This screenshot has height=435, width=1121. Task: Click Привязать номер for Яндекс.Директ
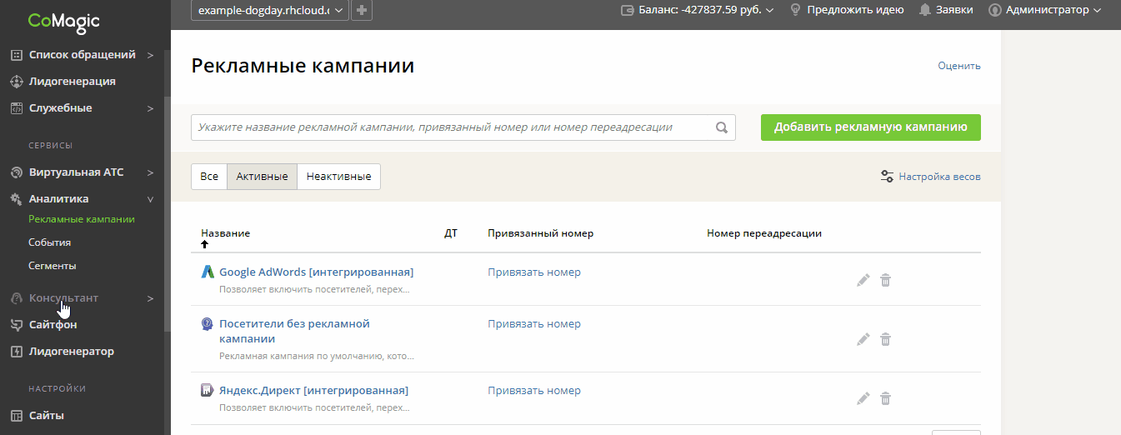click(534, 390)
